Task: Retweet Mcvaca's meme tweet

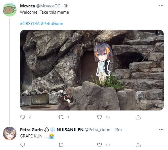Action: 61,117
